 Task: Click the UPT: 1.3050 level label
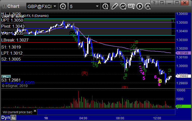[x=12, y=20]
